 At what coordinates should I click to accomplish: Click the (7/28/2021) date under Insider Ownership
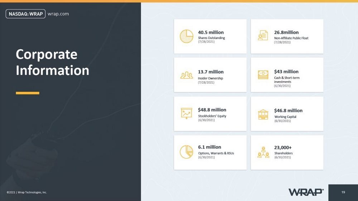pyautogui.click(x=206, y=83)
